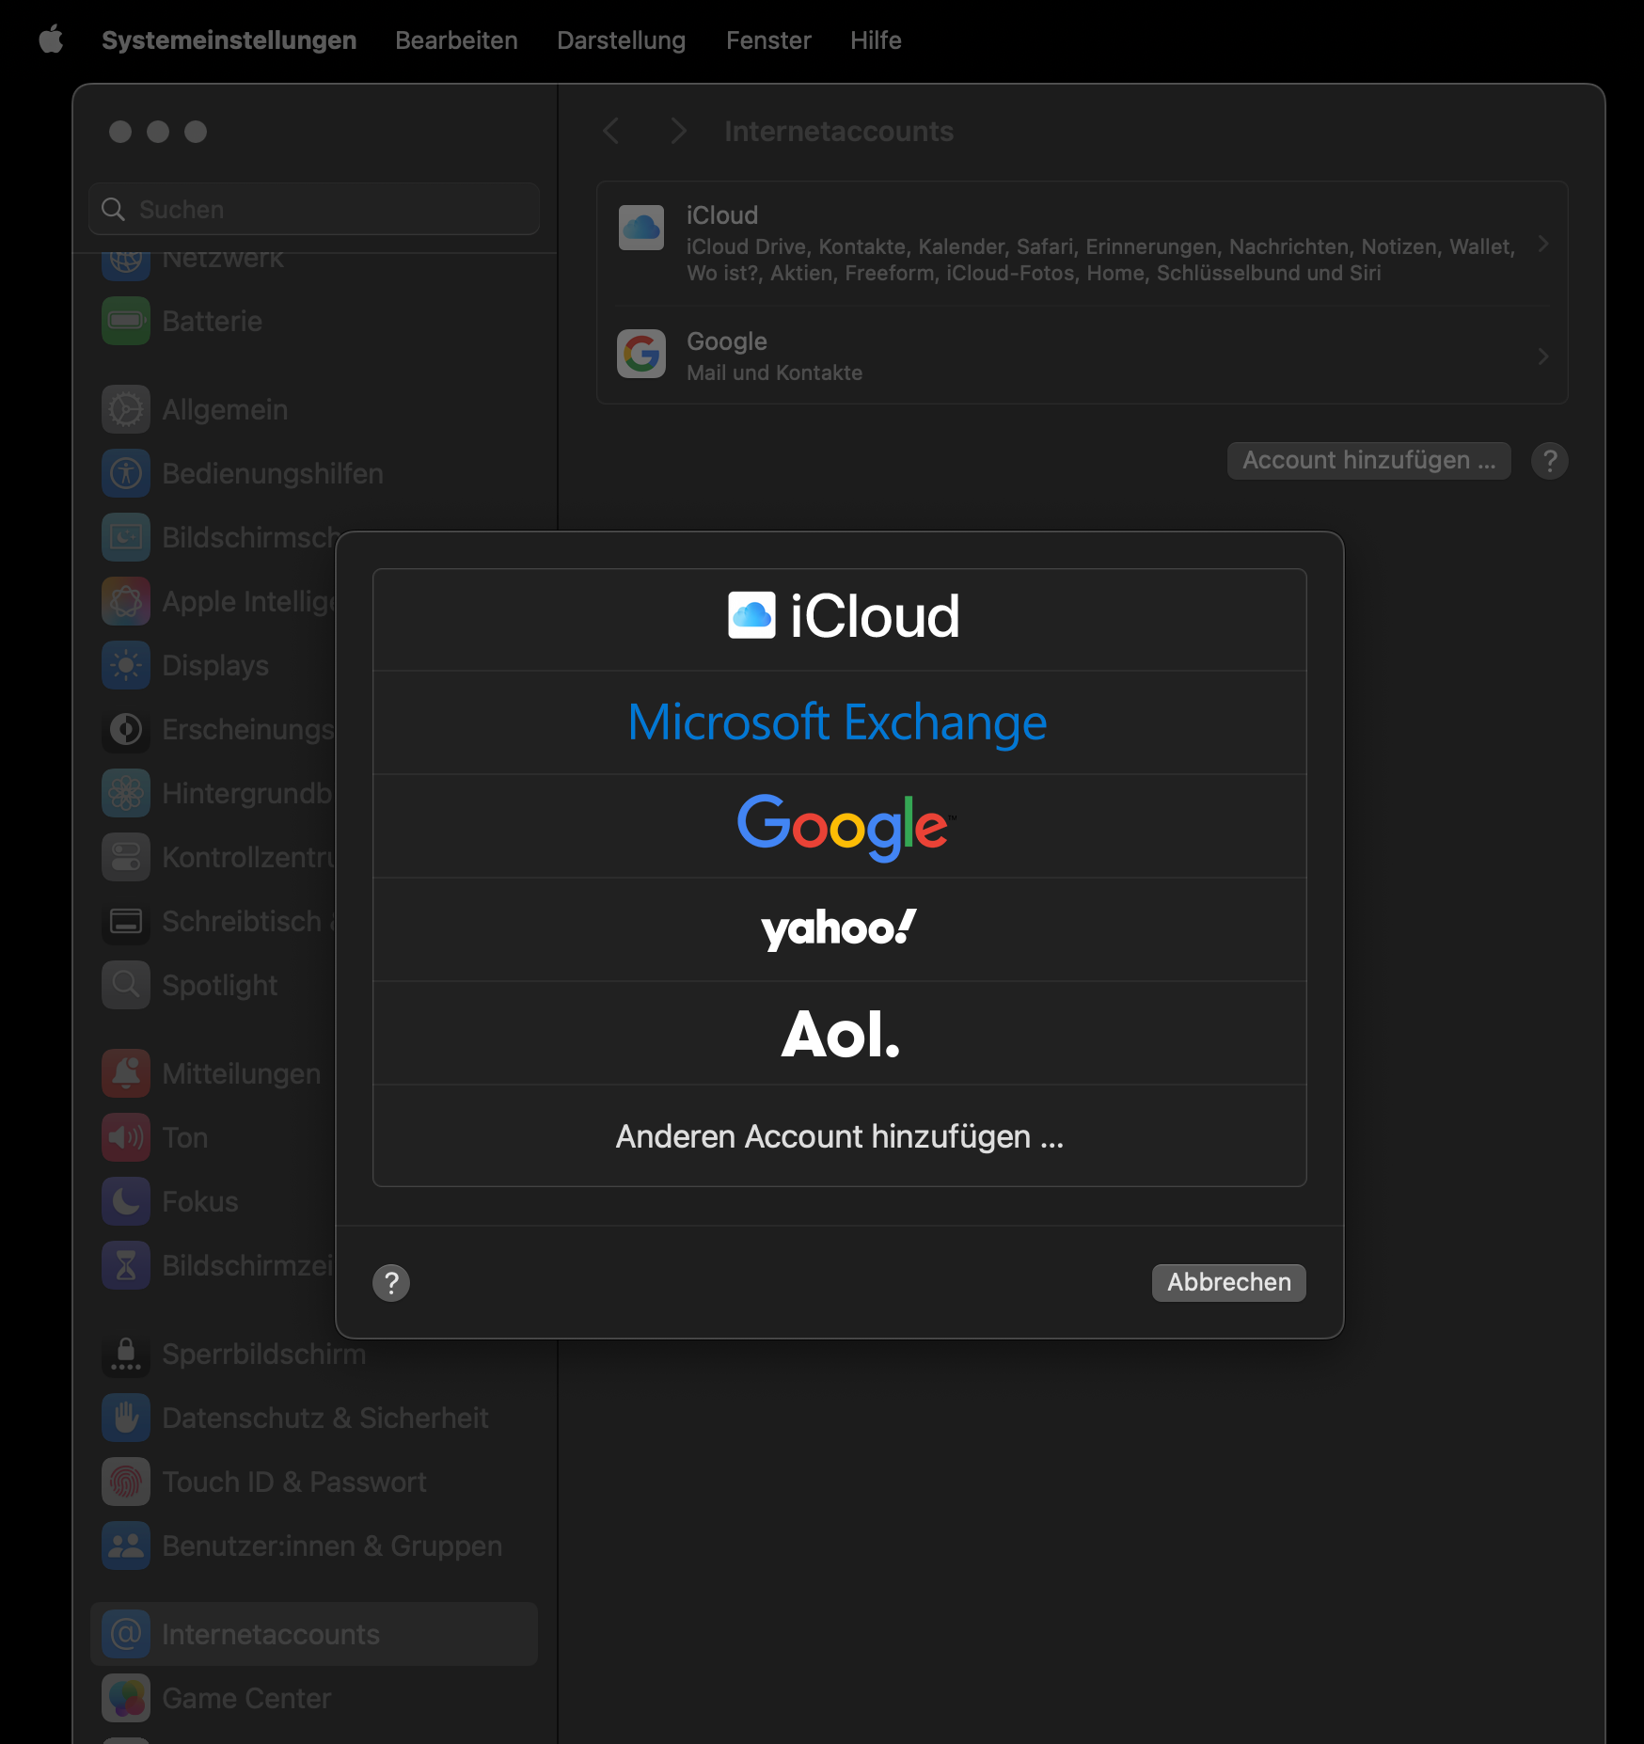Open help from the dialog's question mark
Viewport: 1644px width, 1744px height.
(391, 1282)
